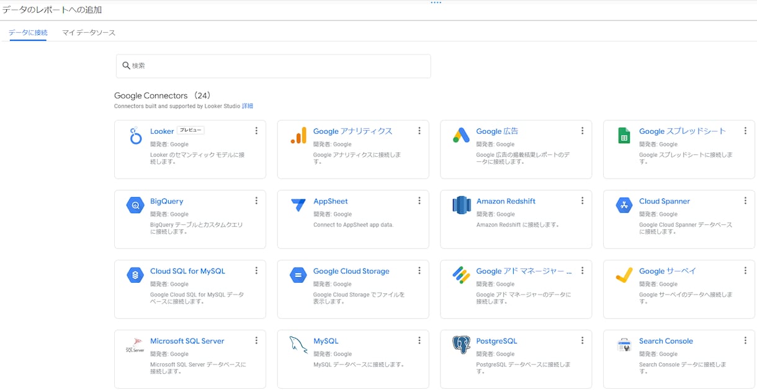Open more options for MySQL card
The image size is (757, 390).
419,340
